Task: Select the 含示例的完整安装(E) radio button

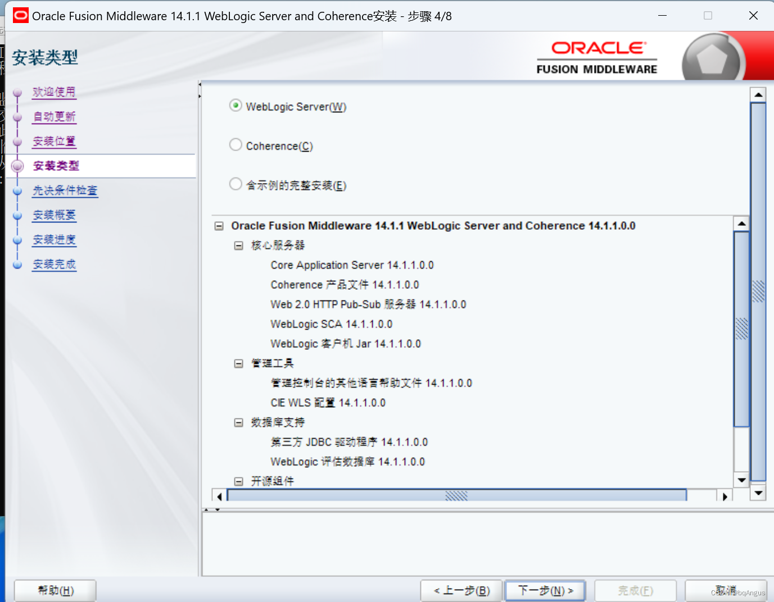Action: click(236, 184)
